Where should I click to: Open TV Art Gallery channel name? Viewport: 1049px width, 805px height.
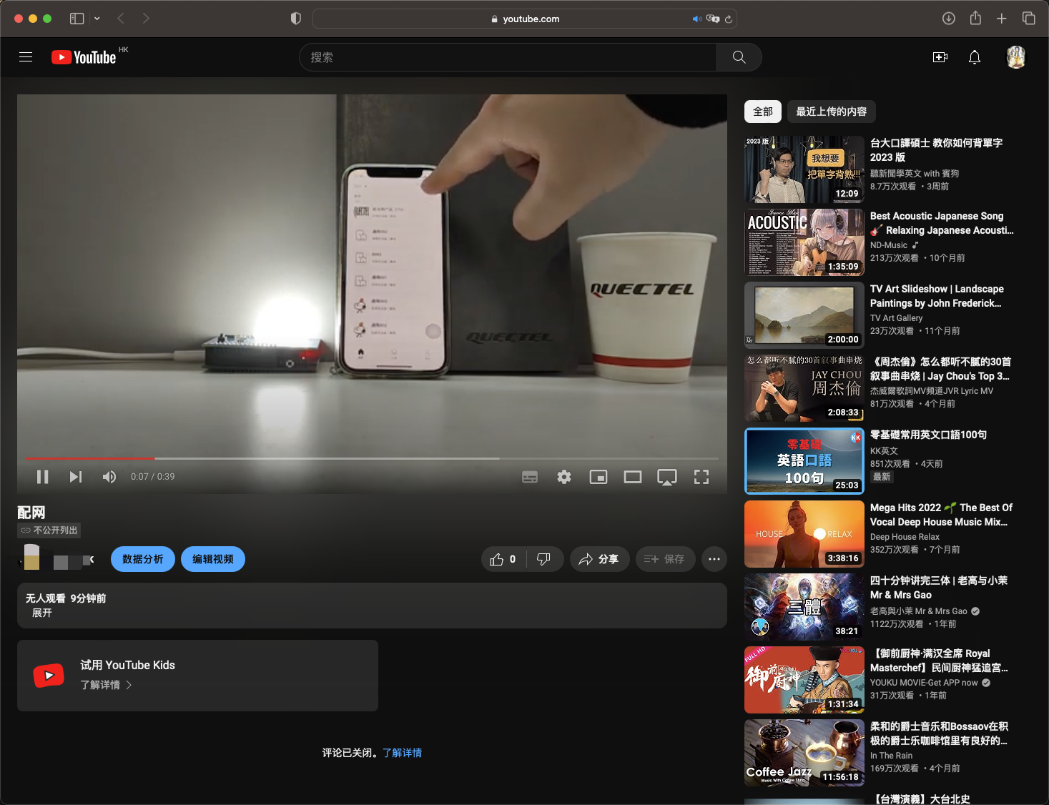pyautogui.click(x=897, y=318)
